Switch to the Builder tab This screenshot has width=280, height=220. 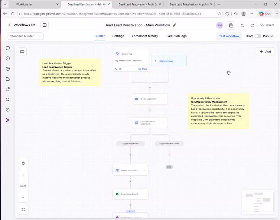(x=100, y=36)
